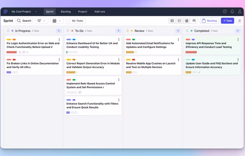Viewport: 245px width, 156px height.
Task: Click the In Progress column title
Action: coord(23,31)
